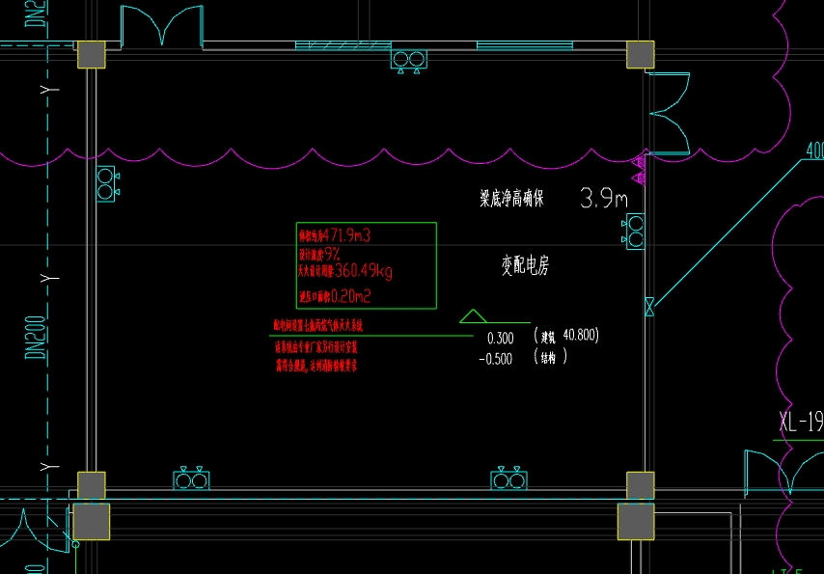Click the 0.300 elevation value
Image resolution: width=824 pixels, height=574 pixels.
[501, 338]
